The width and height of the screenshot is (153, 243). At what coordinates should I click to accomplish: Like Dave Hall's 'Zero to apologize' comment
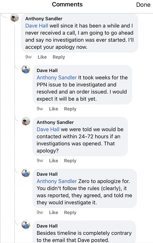53,212
